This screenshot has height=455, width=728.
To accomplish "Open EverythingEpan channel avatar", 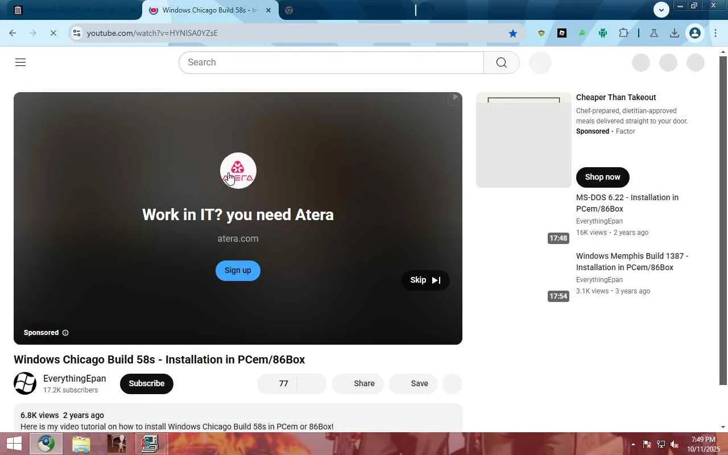I will 25,383.
